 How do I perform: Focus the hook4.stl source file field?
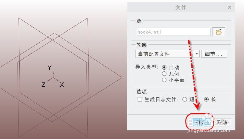click(174, 32)
